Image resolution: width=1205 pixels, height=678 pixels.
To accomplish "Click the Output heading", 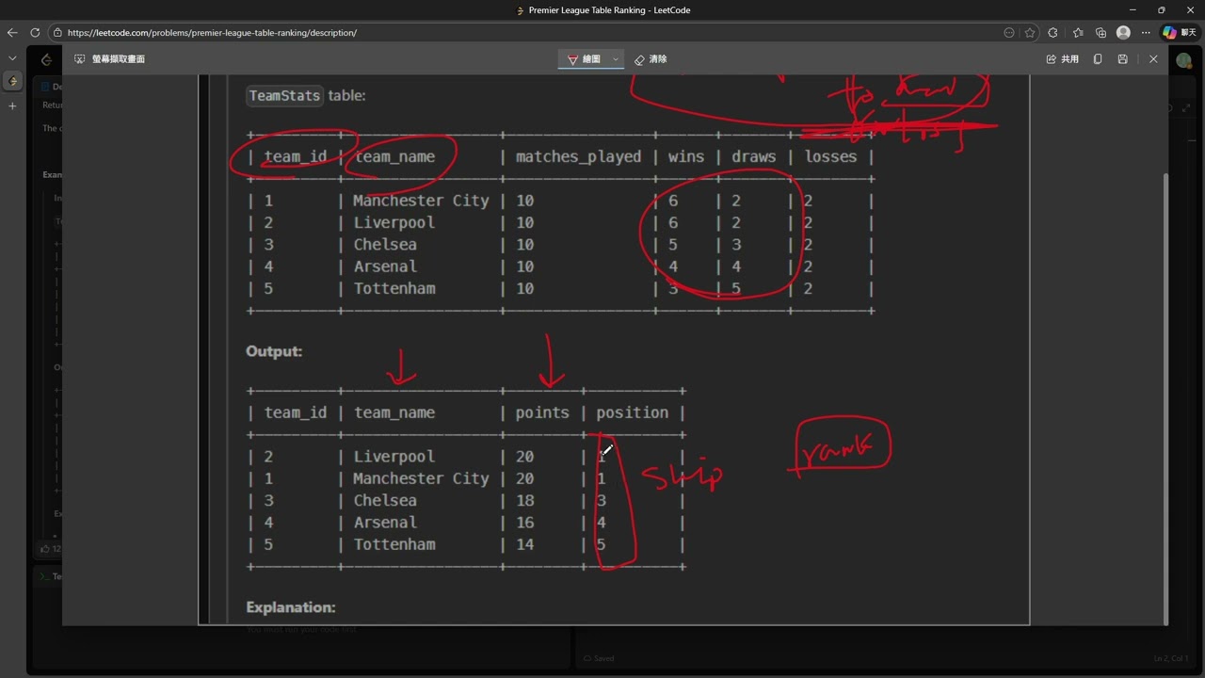I will coord(274,351).
